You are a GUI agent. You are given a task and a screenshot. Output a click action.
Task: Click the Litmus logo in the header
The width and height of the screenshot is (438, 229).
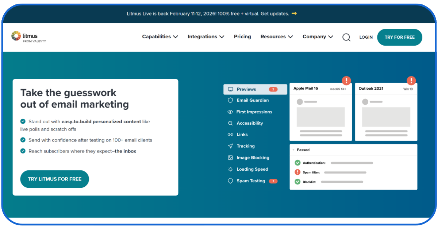click(28, 37)
